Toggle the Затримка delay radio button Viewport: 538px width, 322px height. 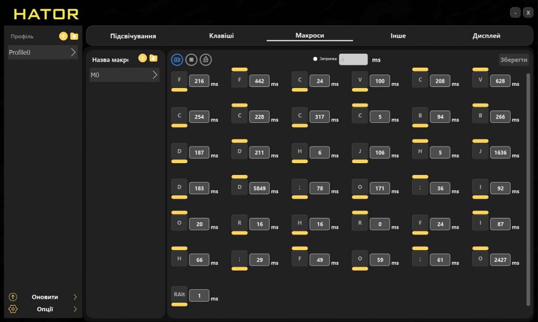point(315,59)
